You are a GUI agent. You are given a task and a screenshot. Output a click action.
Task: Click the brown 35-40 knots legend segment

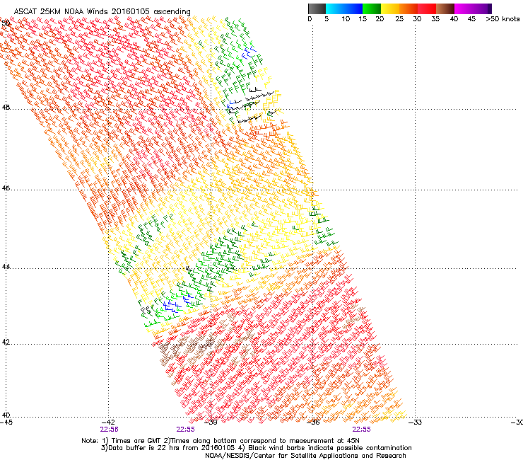point(445,8)
